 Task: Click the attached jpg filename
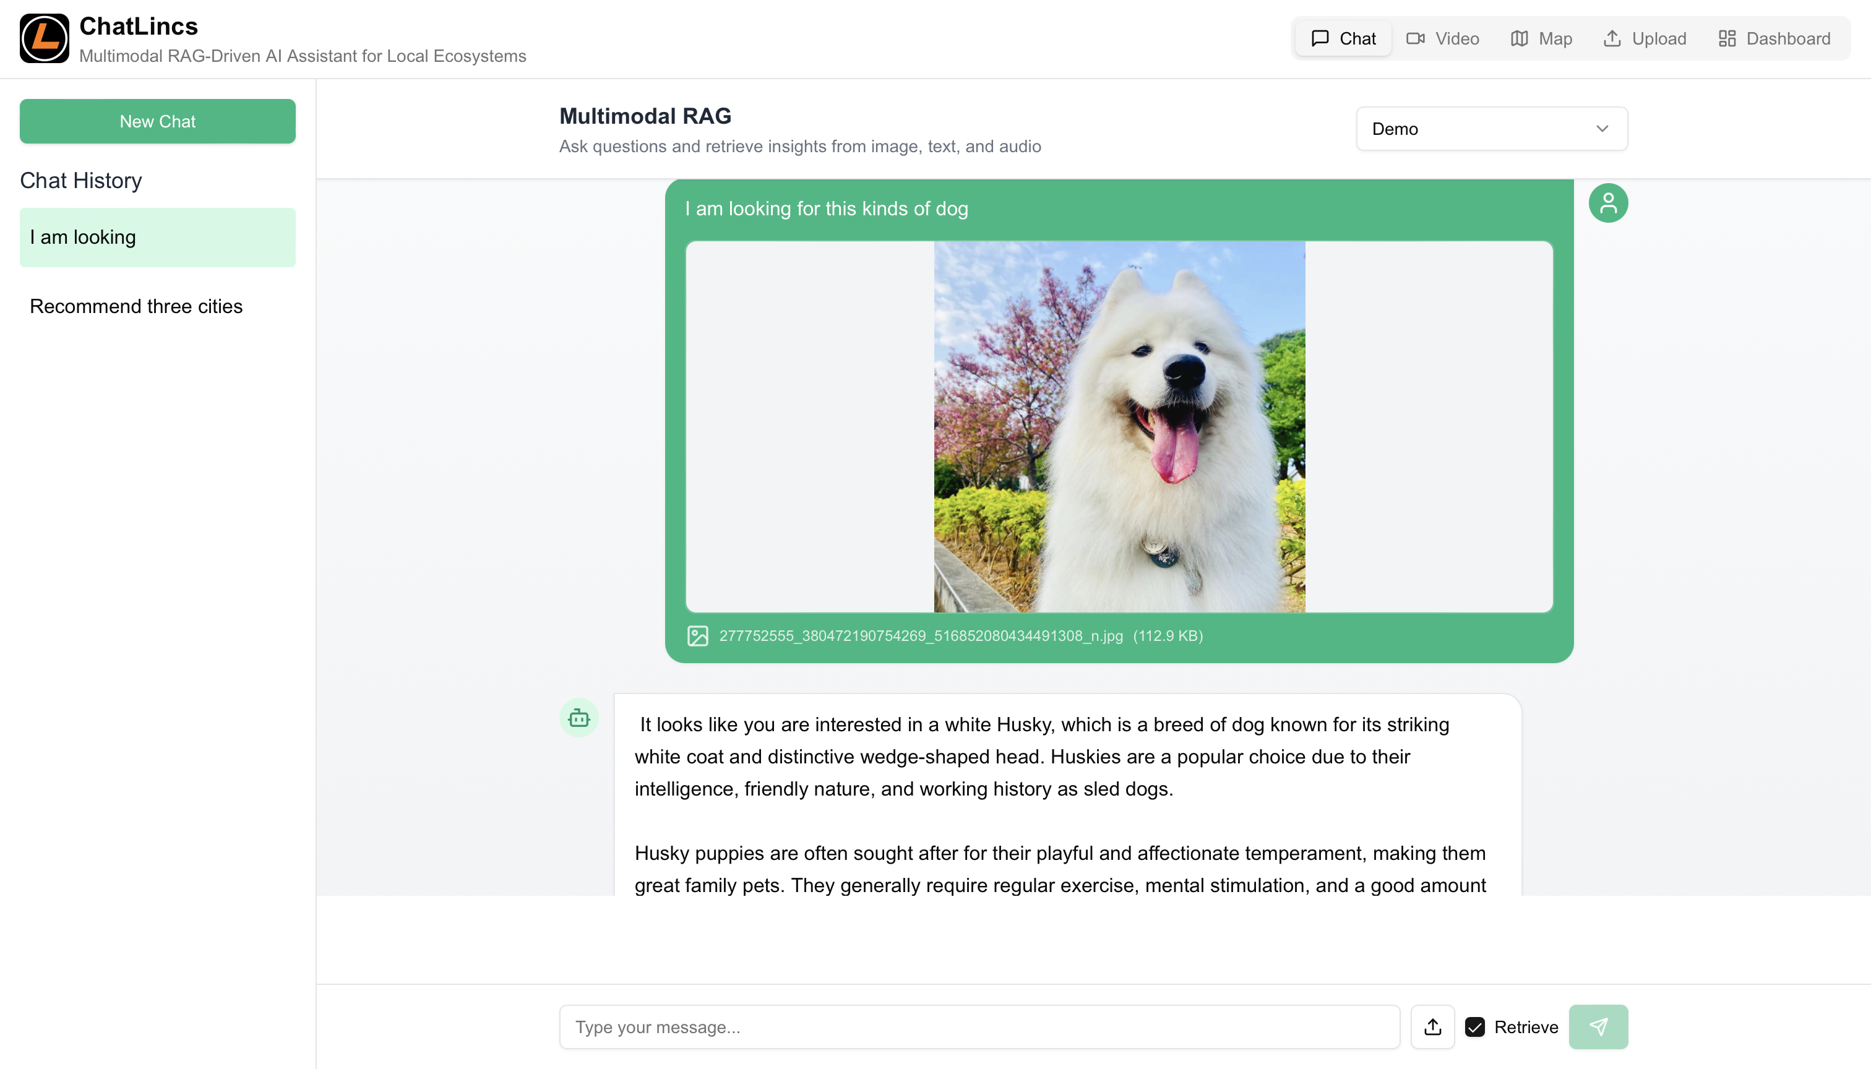921,636
